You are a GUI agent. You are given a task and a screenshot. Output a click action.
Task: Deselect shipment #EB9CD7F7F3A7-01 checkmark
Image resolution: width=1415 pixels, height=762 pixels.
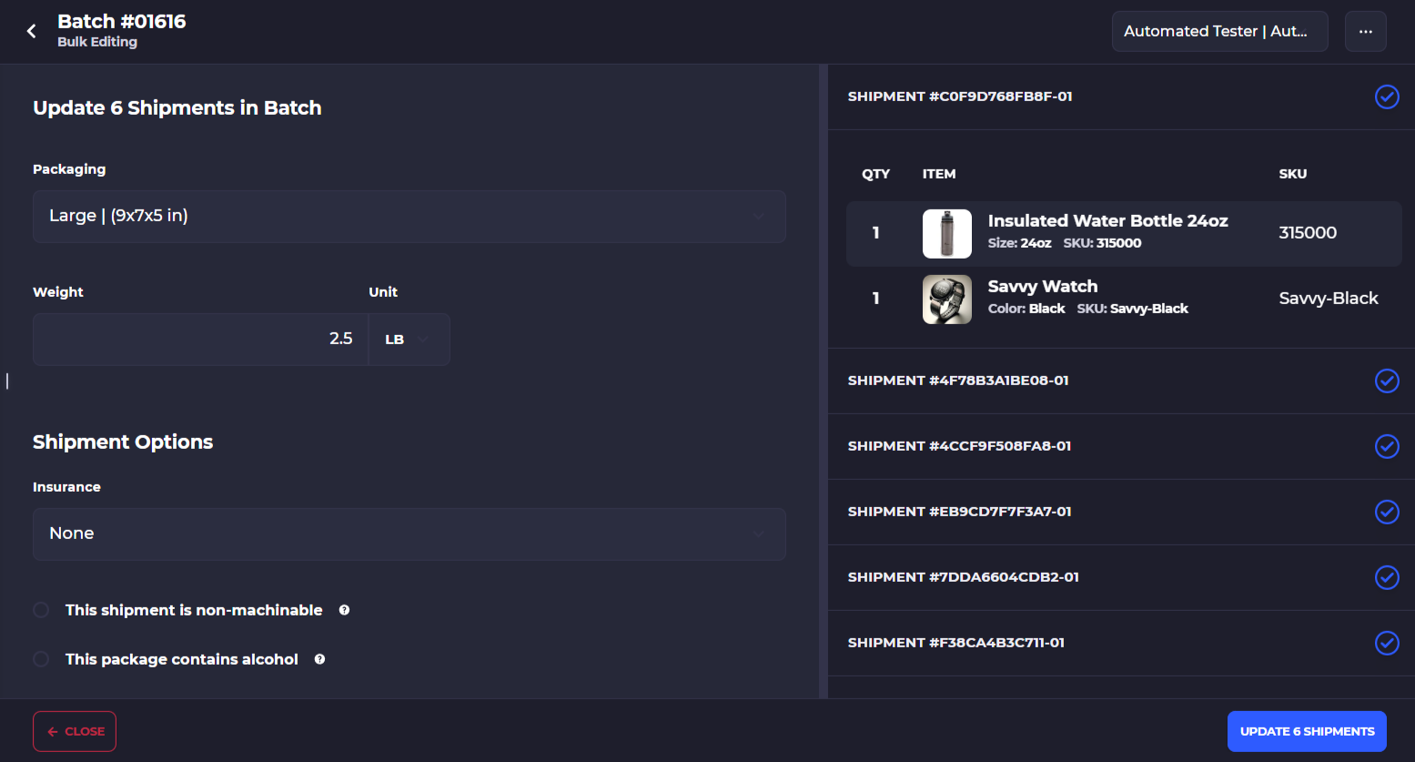tap(1387, 512)
